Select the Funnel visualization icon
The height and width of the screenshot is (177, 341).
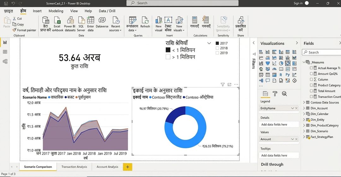coord(268,63)
